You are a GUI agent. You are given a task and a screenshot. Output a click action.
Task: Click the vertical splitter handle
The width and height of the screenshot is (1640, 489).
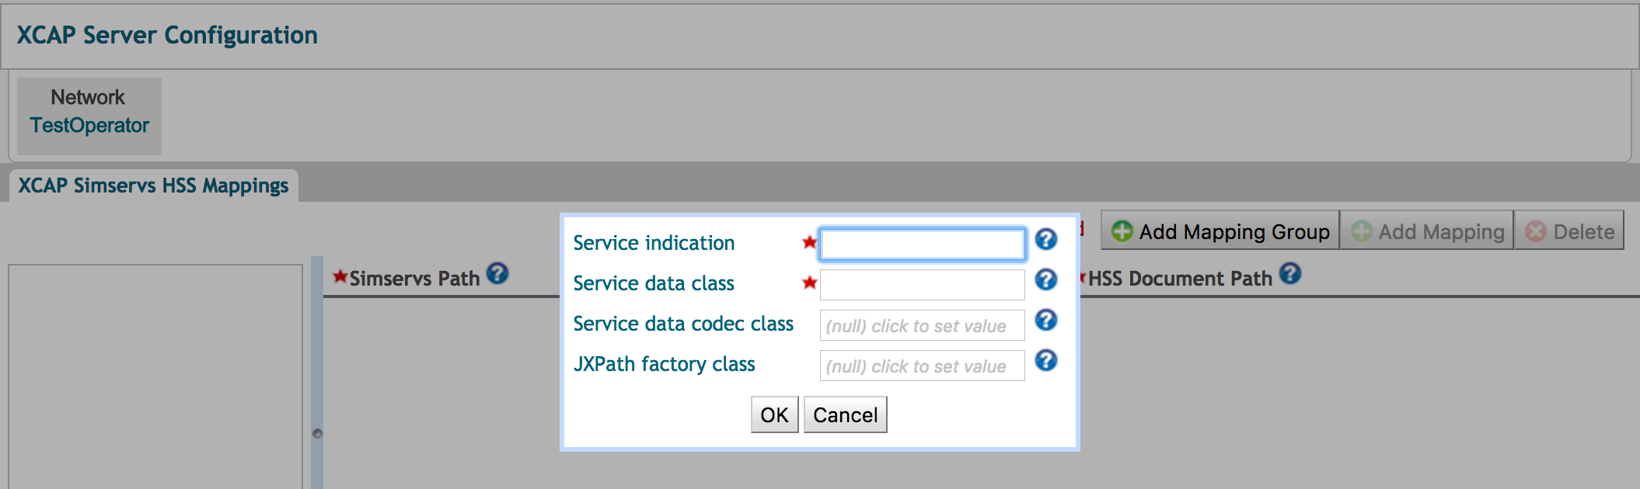pos(317,433)
